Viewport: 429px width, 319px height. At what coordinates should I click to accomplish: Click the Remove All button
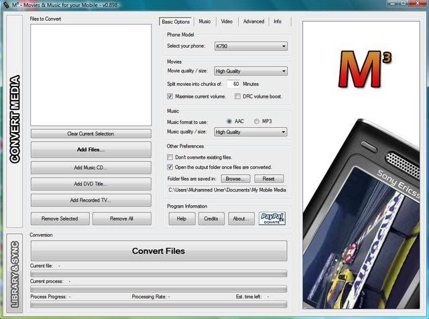click(122, 218)
